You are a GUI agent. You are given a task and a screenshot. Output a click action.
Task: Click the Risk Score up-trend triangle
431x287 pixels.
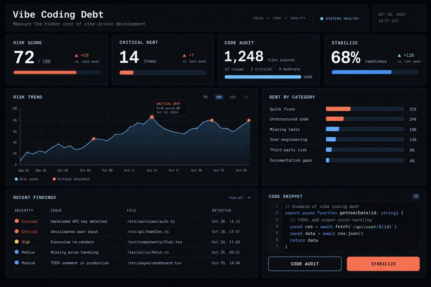point(76,55)
